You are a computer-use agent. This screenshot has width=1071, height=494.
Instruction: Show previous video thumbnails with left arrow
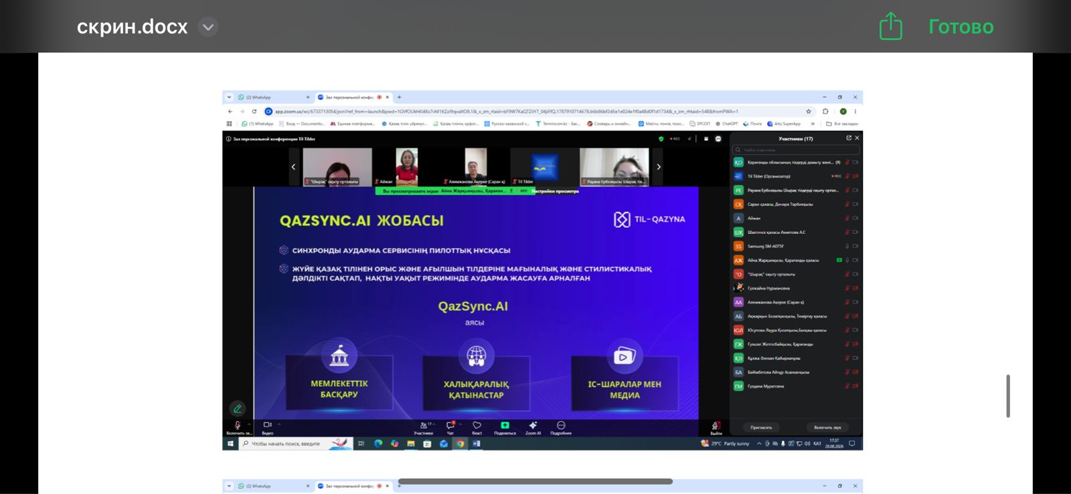293,166
